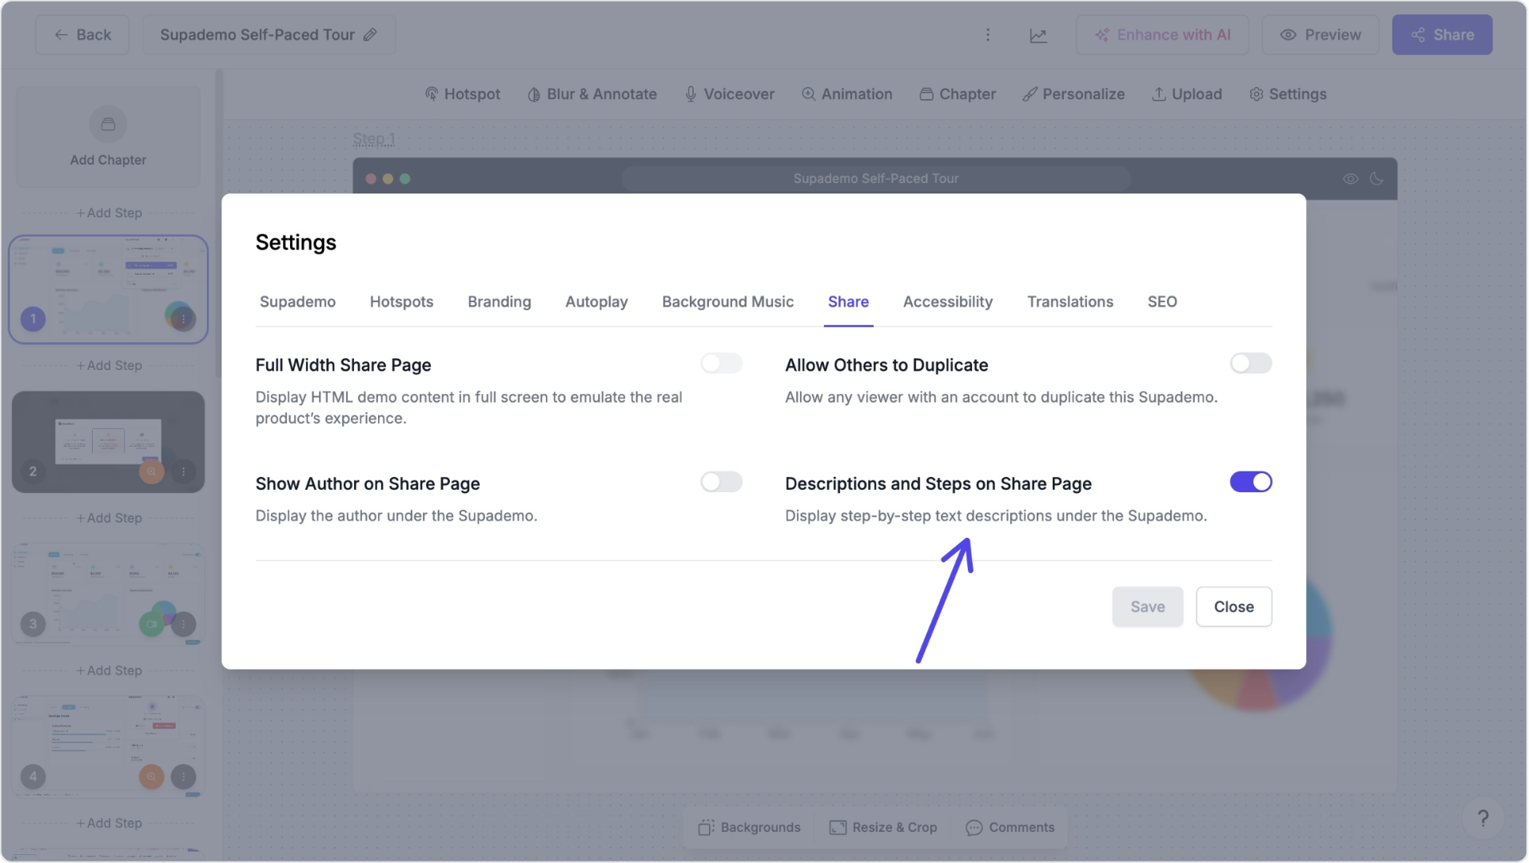
Task: Select the step 2 thumbnail
Action: [x=108, y=441]
